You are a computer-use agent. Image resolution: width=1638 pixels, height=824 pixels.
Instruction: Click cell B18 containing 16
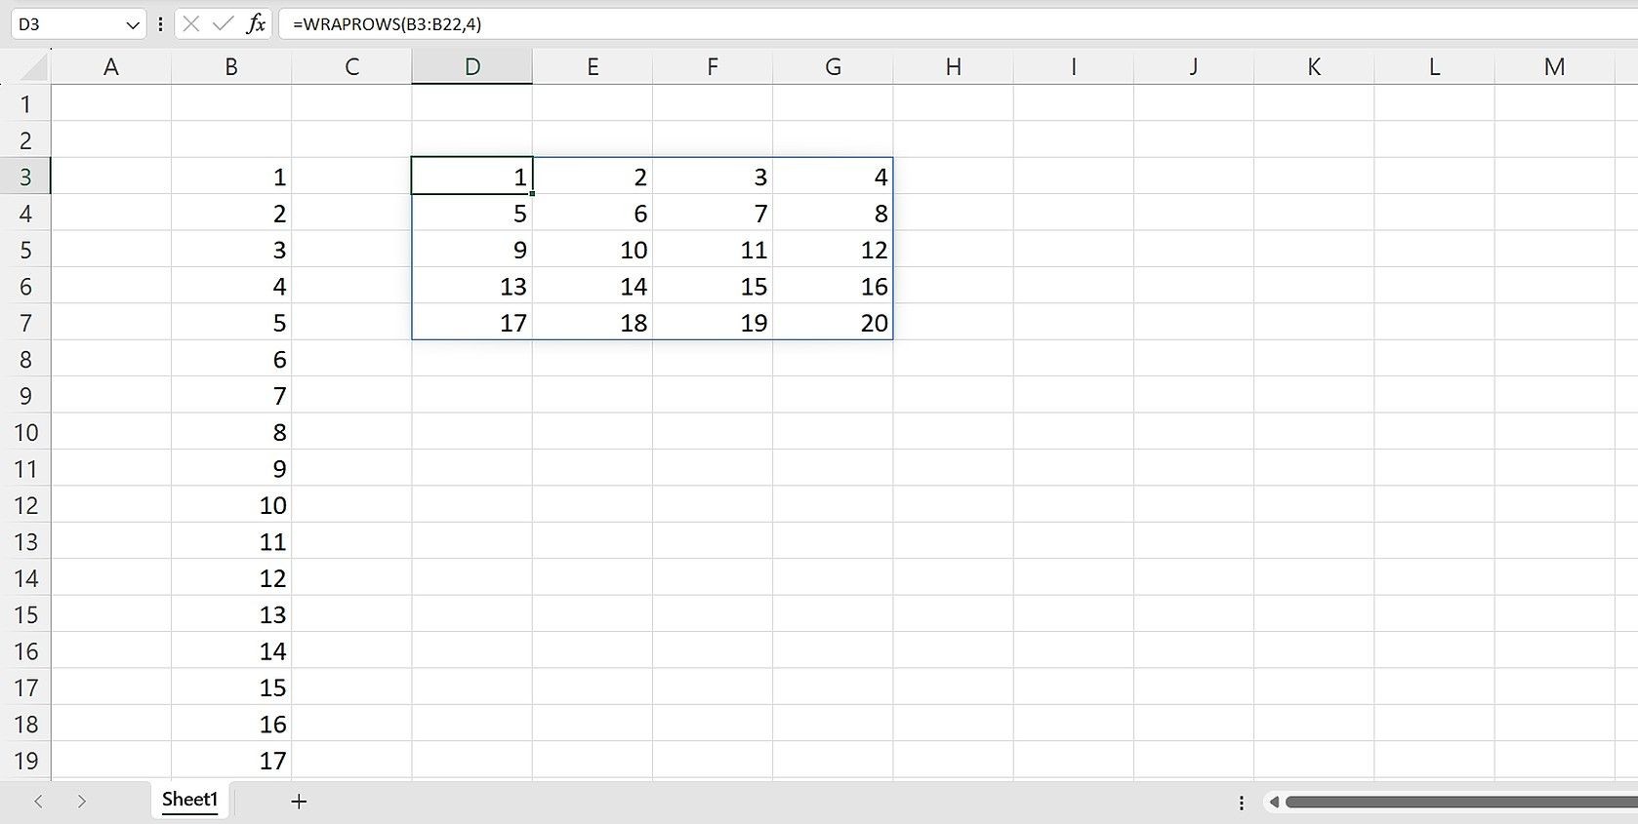(x=231, y=725)
